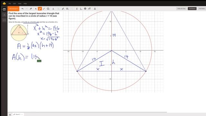Open the View menu
206x116 pixels.
pyautogui.click(x=20, y=4)
